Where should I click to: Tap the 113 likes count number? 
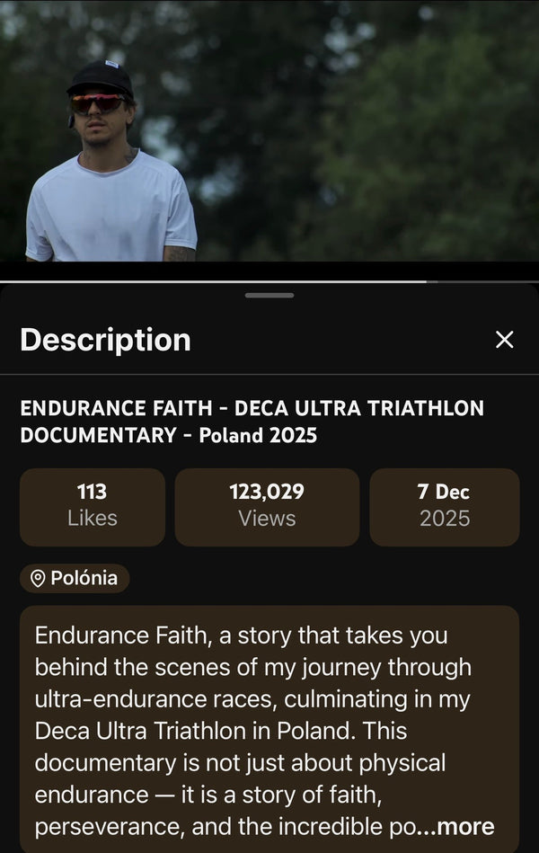[92, 492]
